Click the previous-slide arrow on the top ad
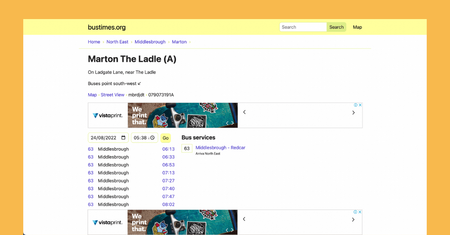 (244, 112)
